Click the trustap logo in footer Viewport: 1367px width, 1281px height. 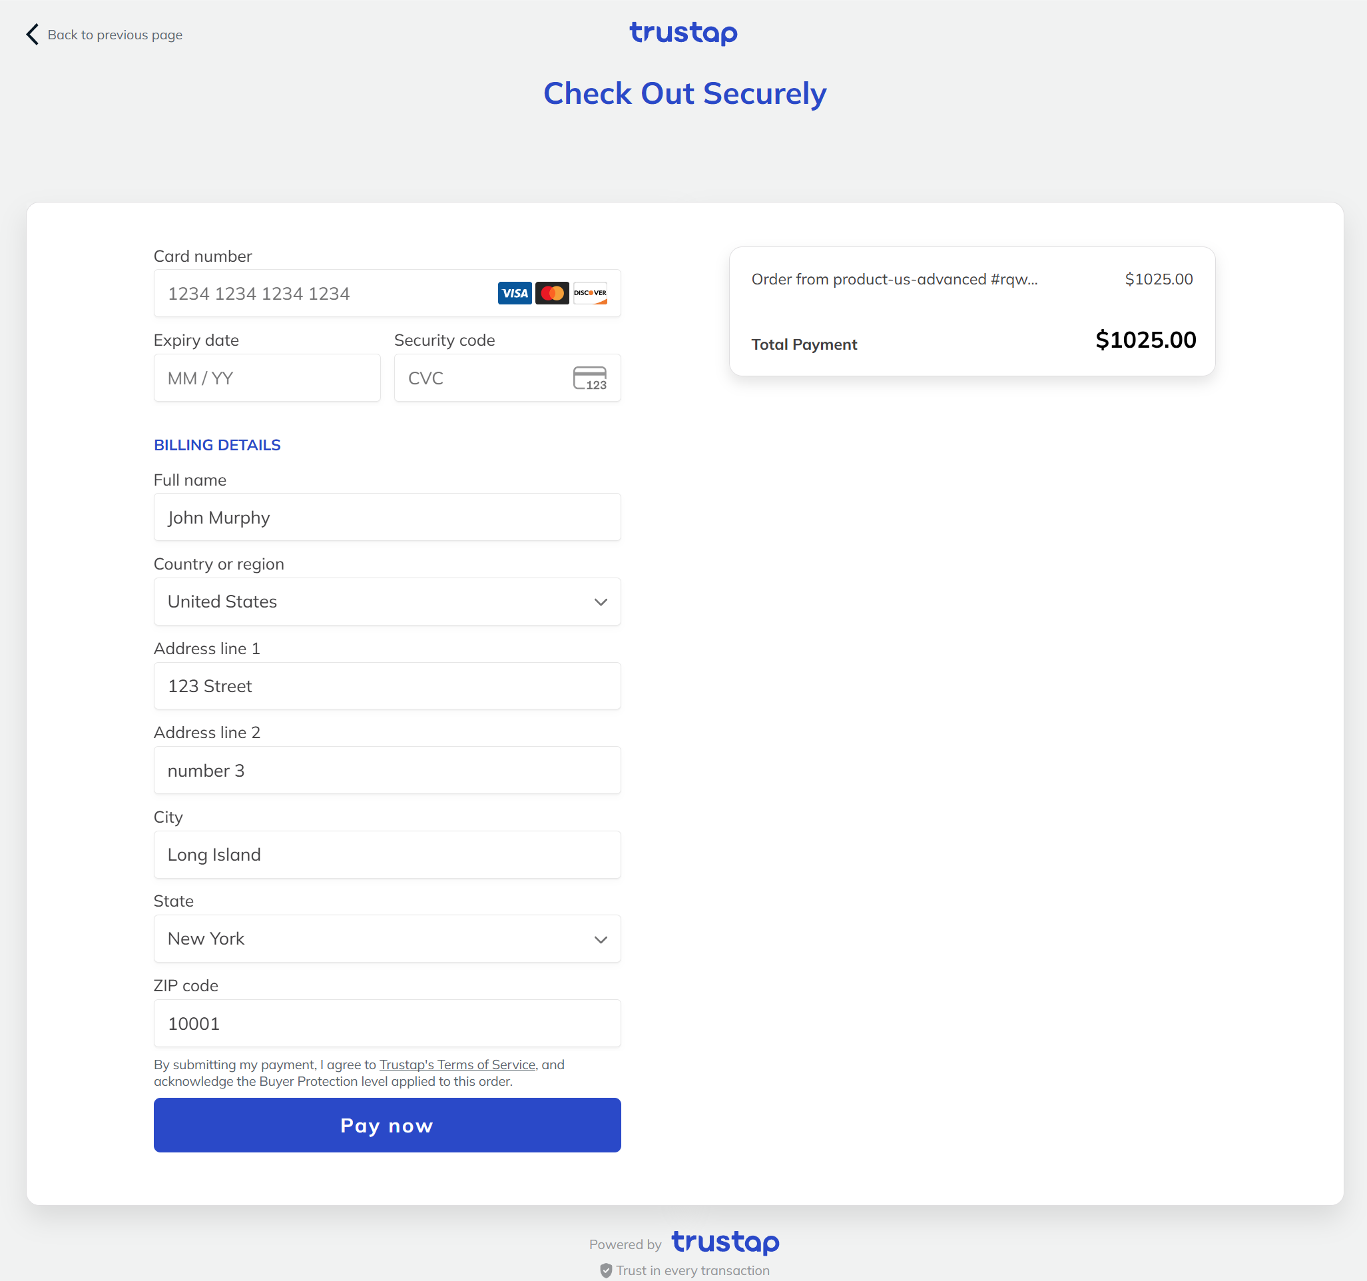(725, 1242)
